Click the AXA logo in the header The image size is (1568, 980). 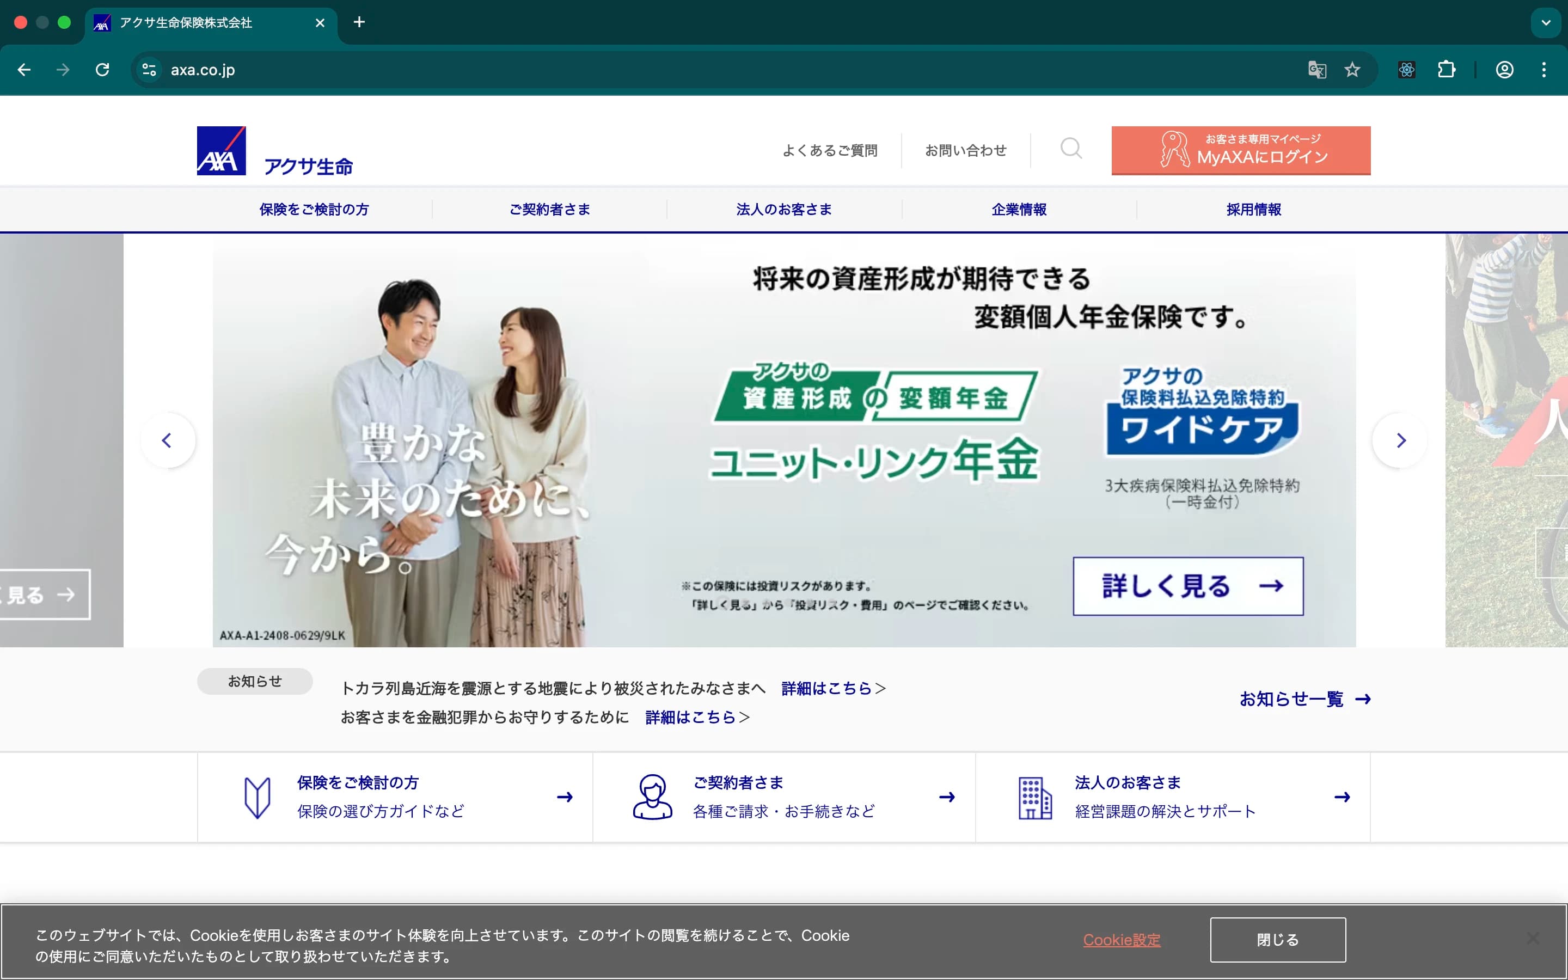tap(221, 150)
